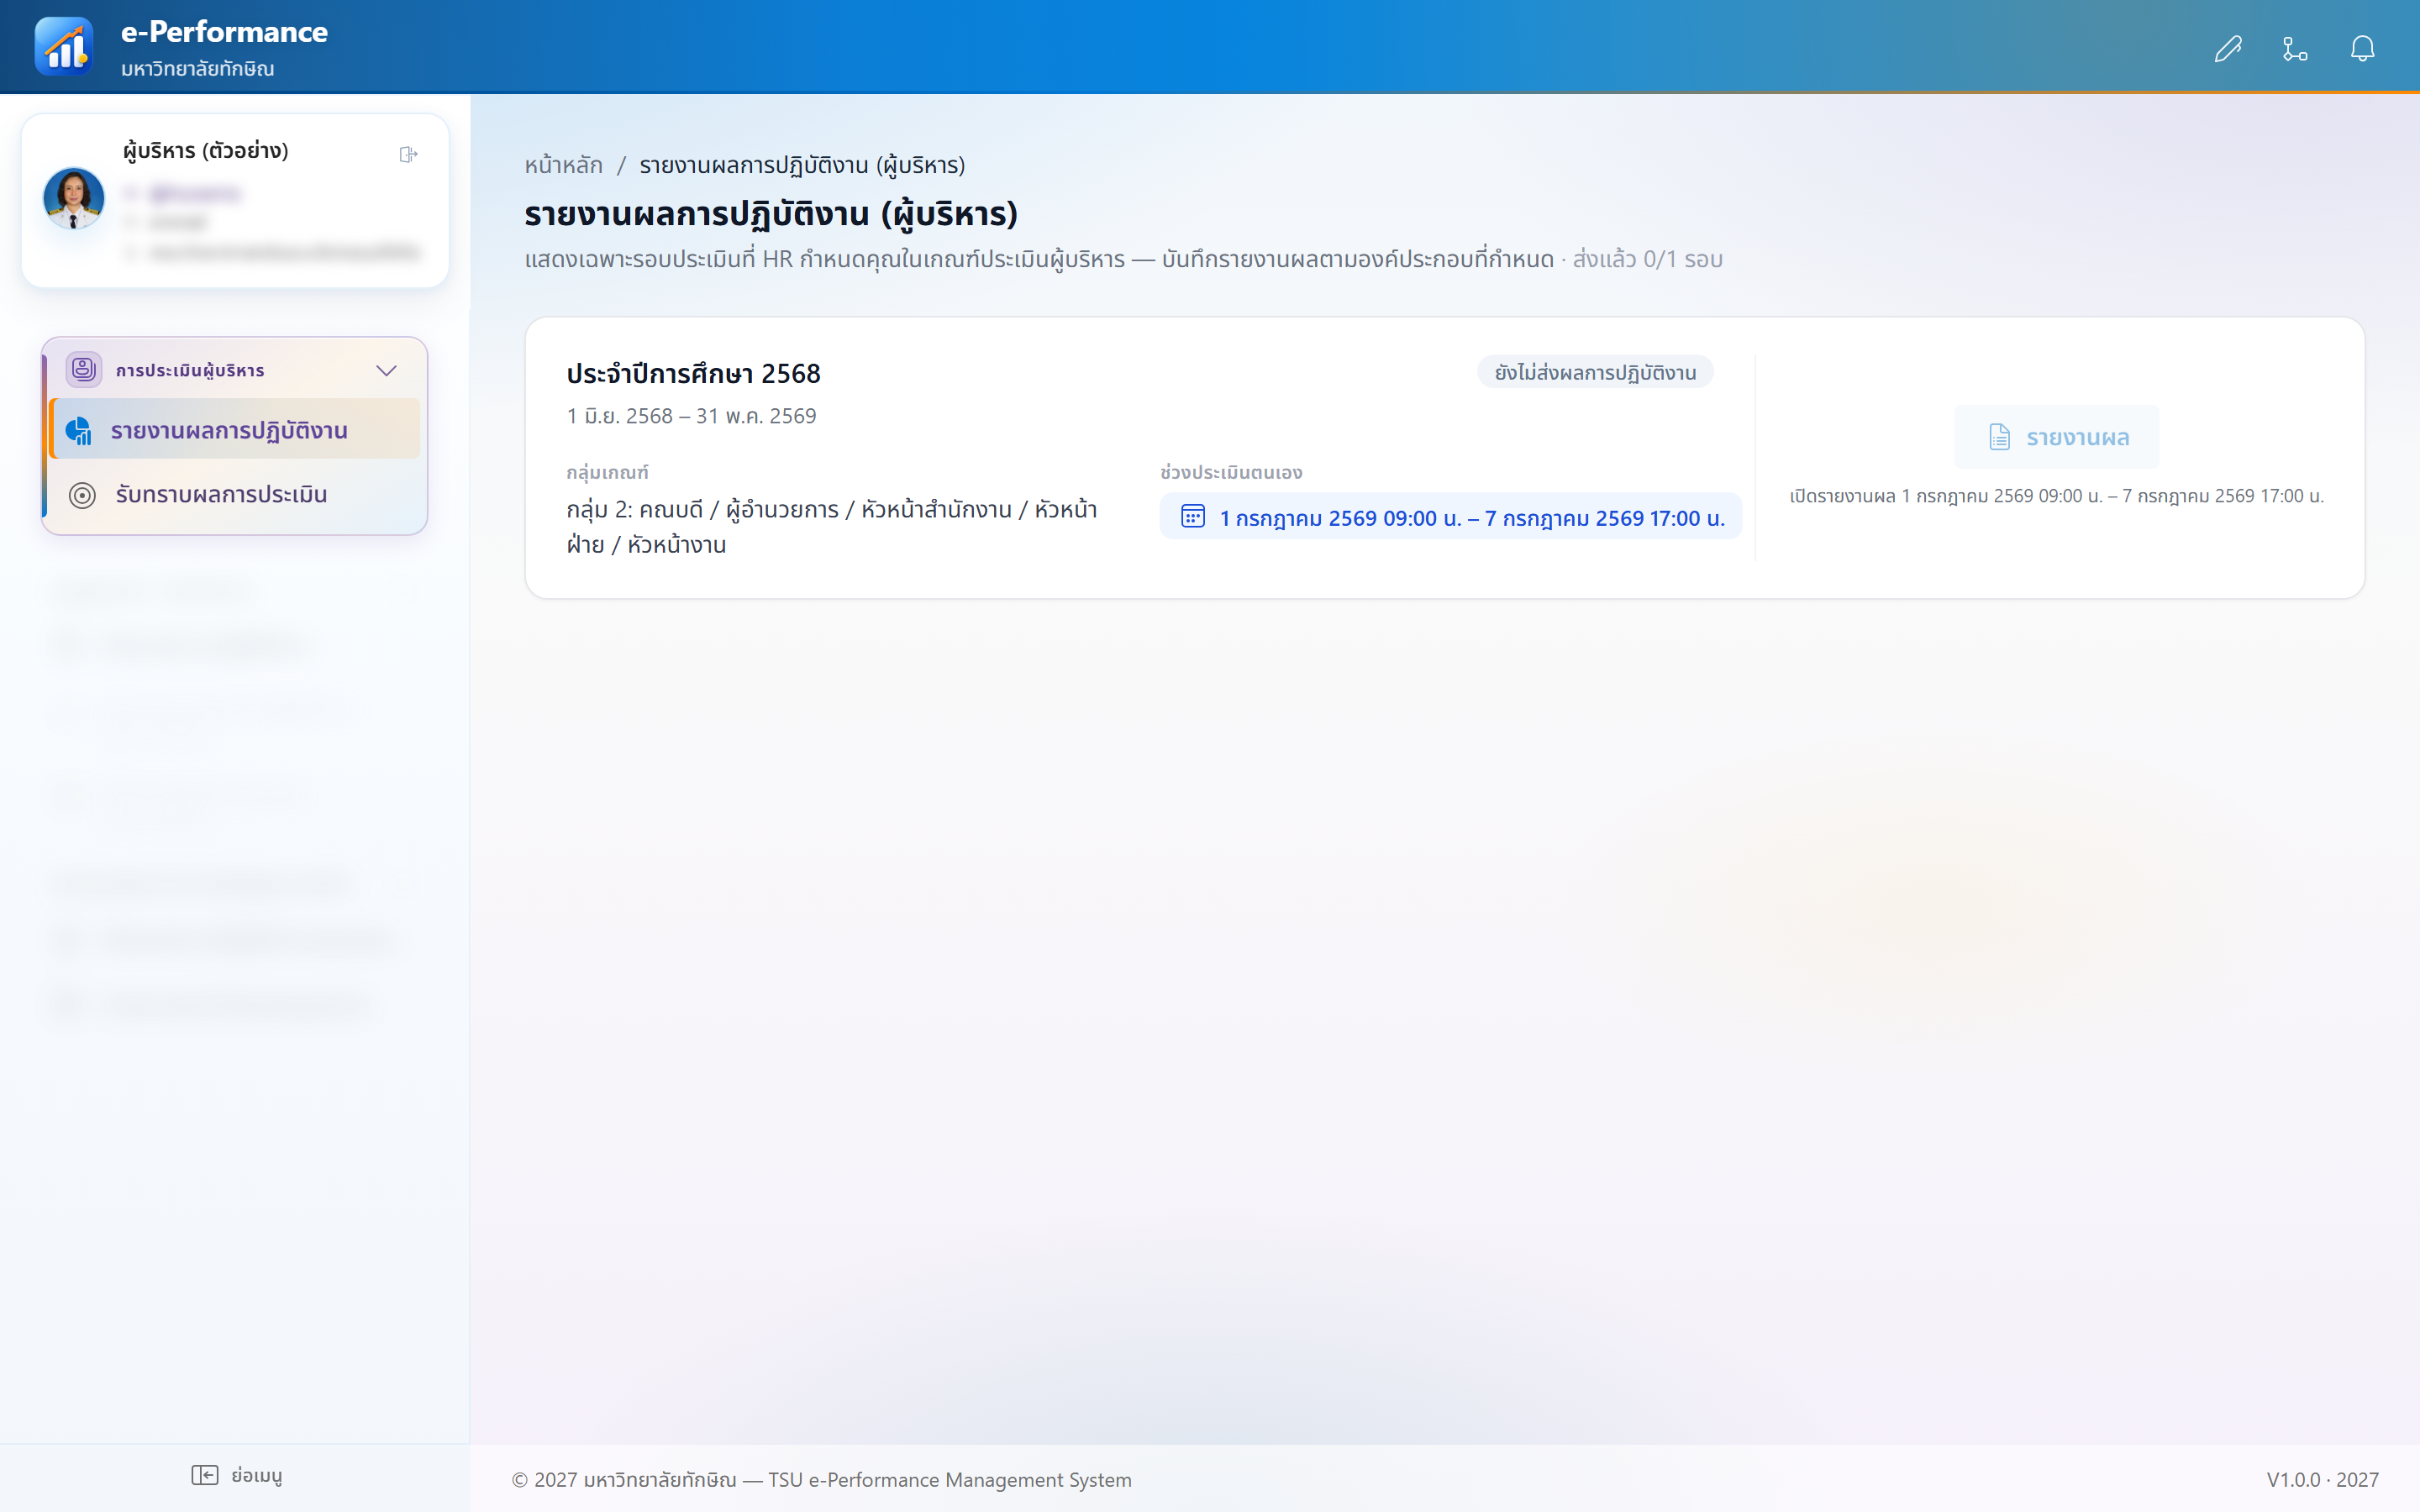The width and height of the screenshot is (2420, 1512).
Task: Collapse sidebar with ย่อเมนู button
Action: point(236,1475)
